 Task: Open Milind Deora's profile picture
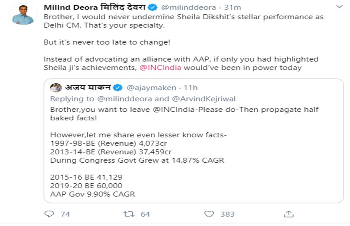tap(23, 14)
